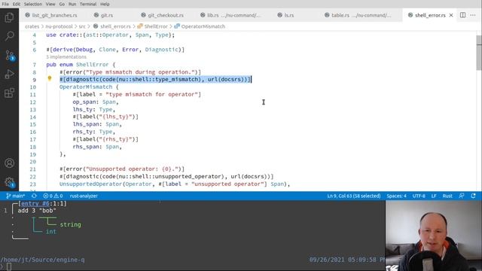482x271 pixels.
Task: Click the terminal prompt input line
Action: click(x=193, y=266)
